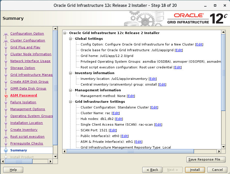Edit the ASM & Private Interface eth1
Screen dimensions: 230x174
pyautogui.click(x=139, y=142)
